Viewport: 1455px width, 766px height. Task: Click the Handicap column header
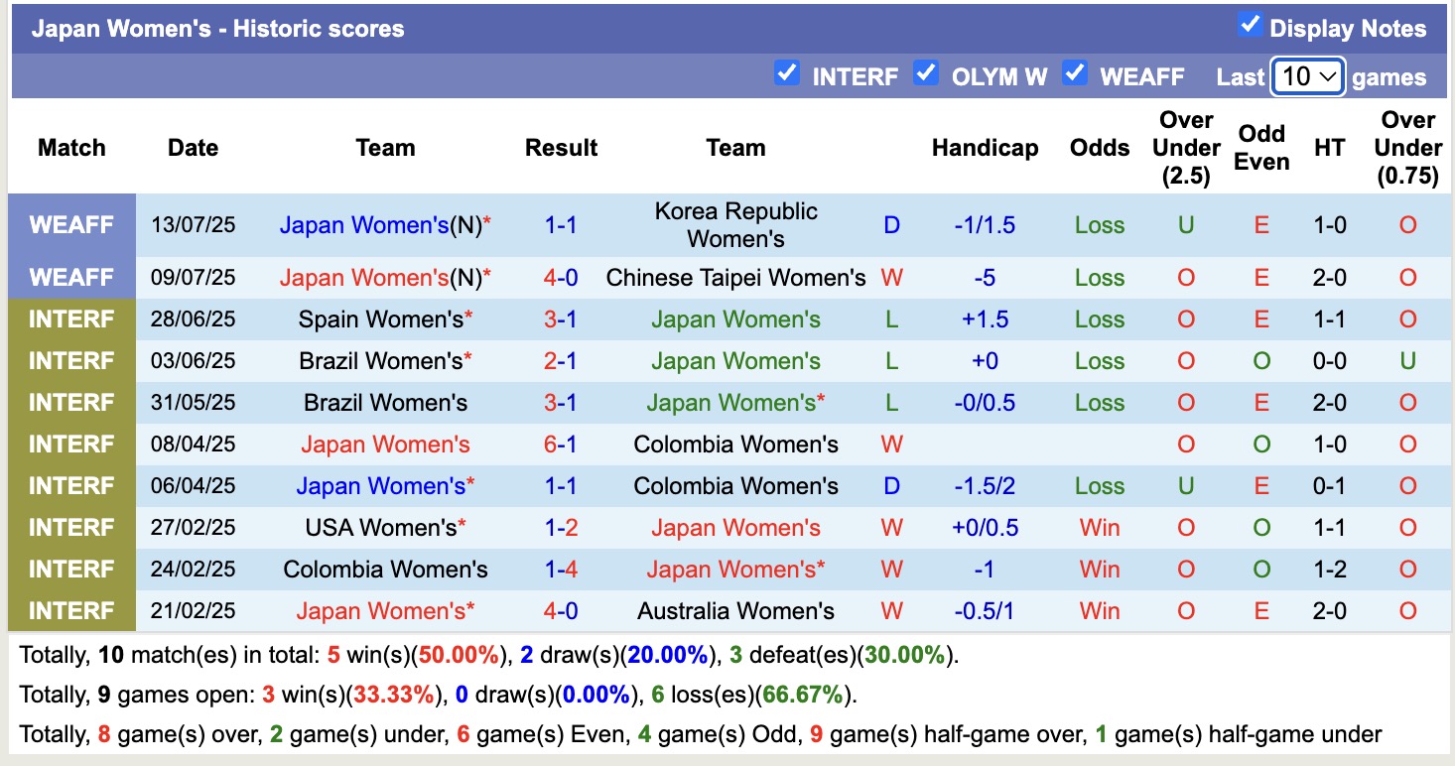(x=985, y=148)
